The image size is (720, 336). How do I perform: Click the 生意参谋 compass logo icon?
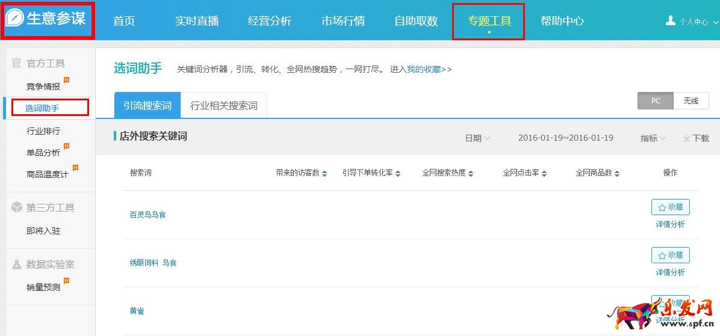[14, 18]
